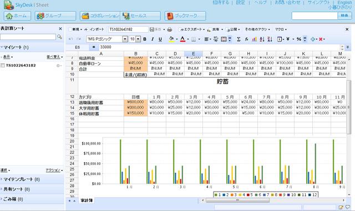Click the undo arrow icon
This screenshot has width=355, height=211.
[70, 39]
